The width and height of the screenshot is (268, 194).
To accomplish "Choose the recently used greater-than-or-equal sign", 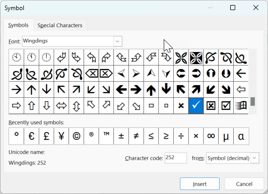I will point(166,136).
